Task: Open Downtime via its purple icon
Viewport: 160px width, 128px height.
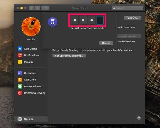Action: click(20, 73)
